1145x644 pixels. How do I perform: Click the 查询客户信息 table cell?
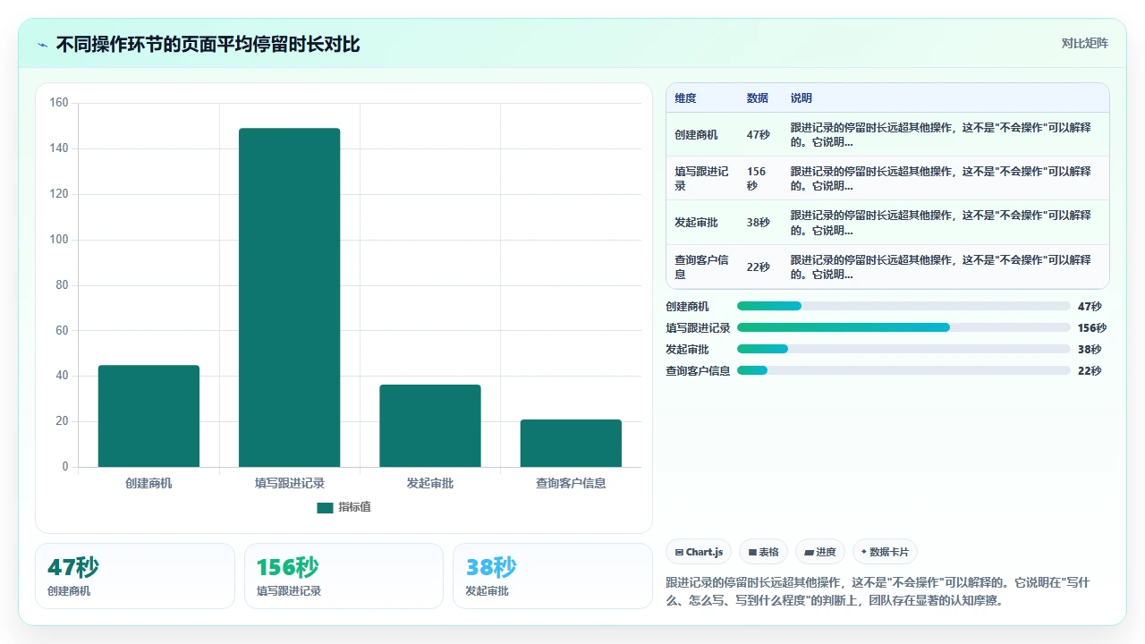702,267
